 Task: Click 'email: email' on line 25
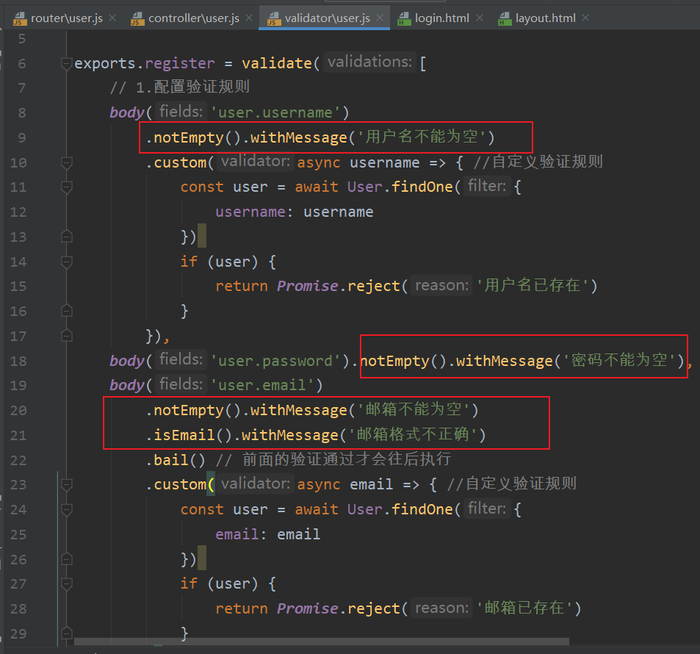click(x=268, y=535)
